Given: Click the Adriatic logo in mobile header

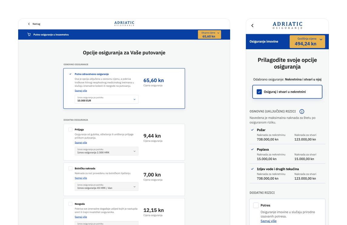Looking at the screenshot, I should click(287, 25).
